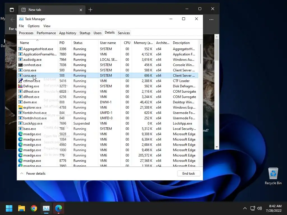Open the clock and date flyout
The image size is (287, 215).
pos(274,208)
